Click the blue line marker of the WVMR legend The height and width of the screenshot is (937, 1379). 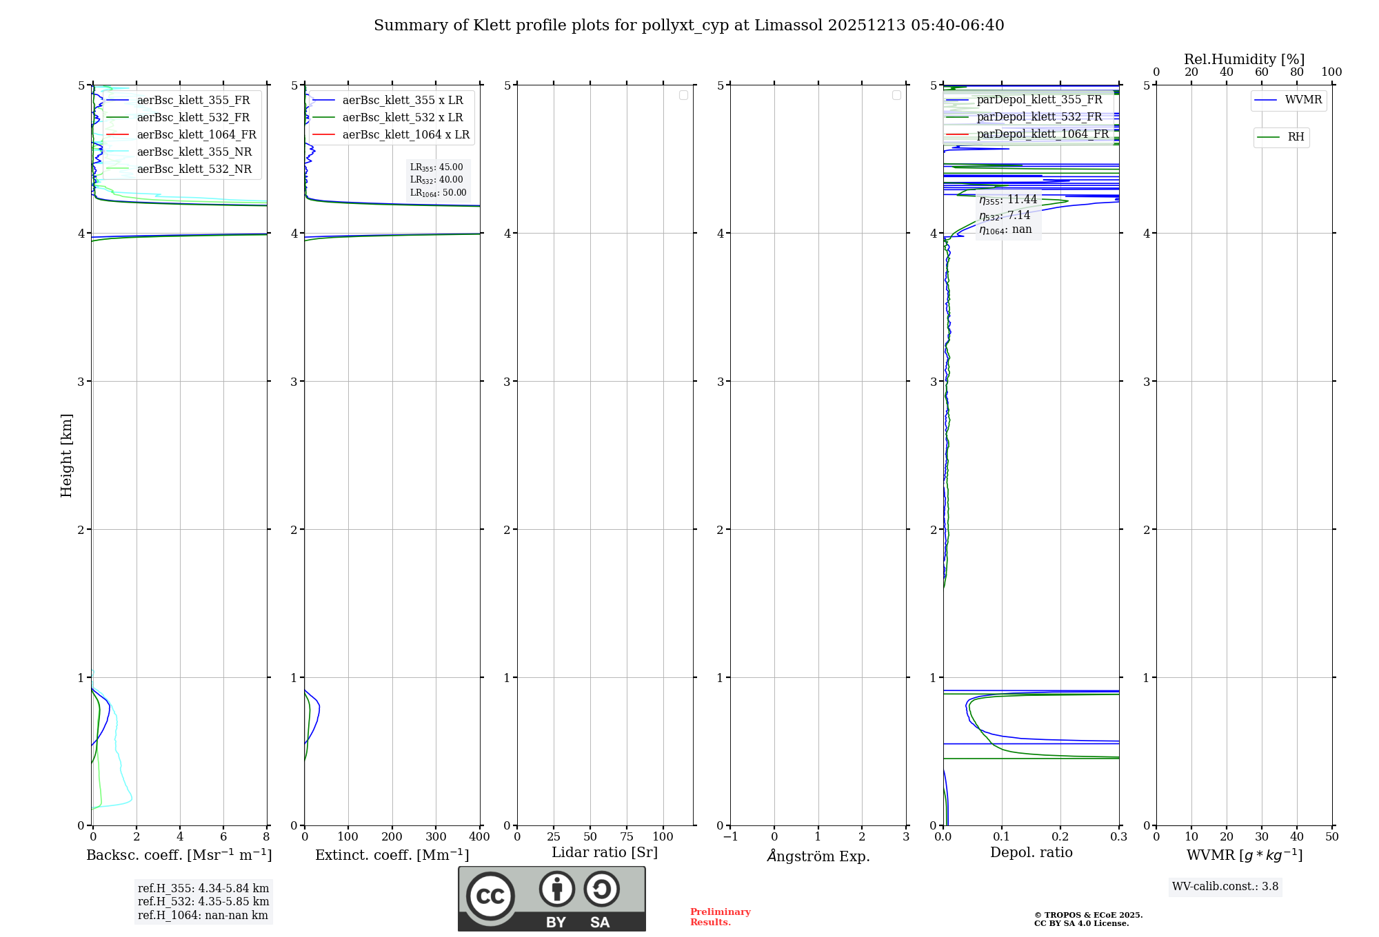pos(1266,100)
